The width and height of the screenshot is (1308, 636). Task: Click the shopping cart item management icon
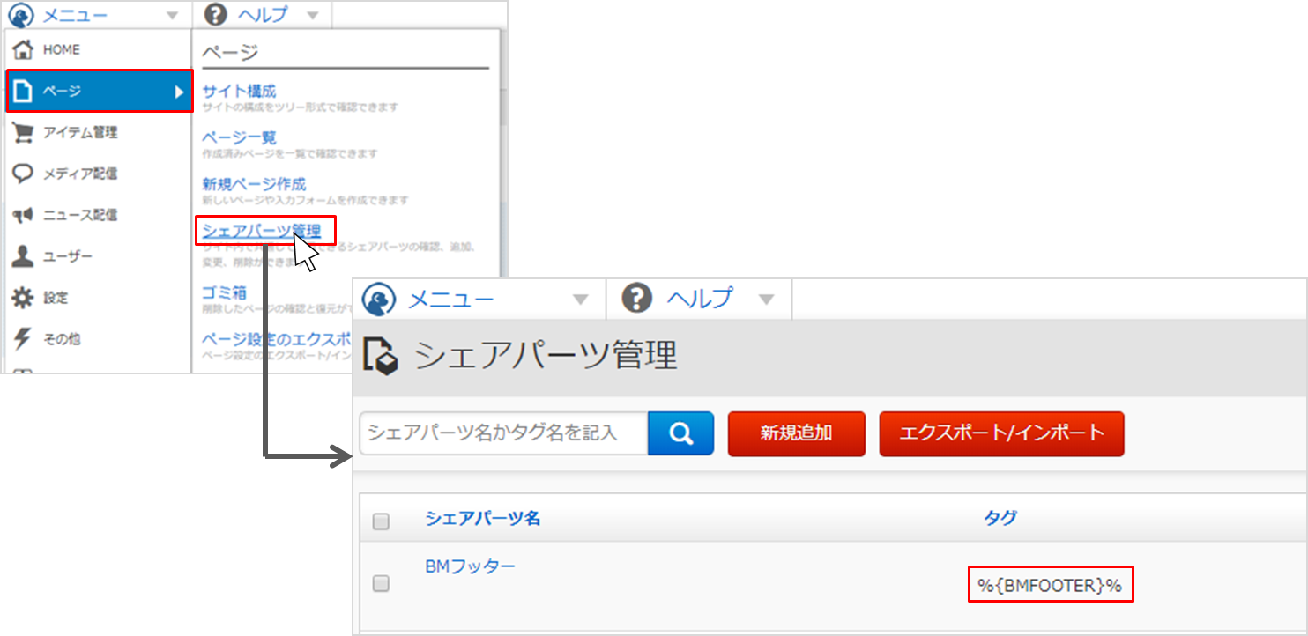pyautogui.click(x=24, y=132)
